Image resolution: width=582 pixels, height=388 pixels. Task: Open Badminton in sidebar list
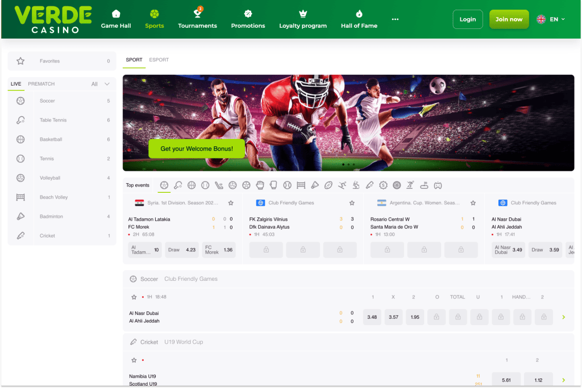click(62, 217)
